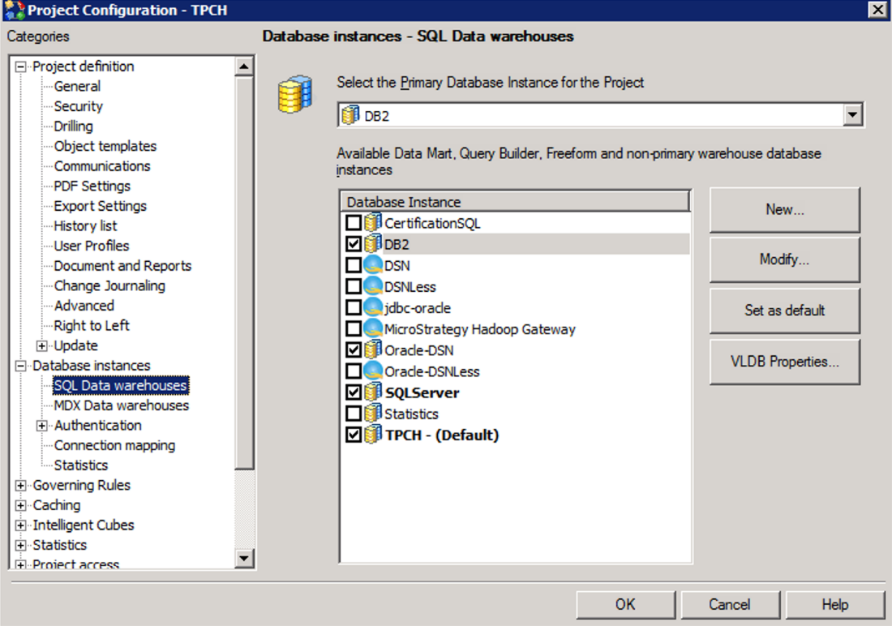Image resolution: width=892 pixels, height=626 pixels.
Task: Uncheck the Oracle-DSN checkbox
Action: (x=354, y=349)
